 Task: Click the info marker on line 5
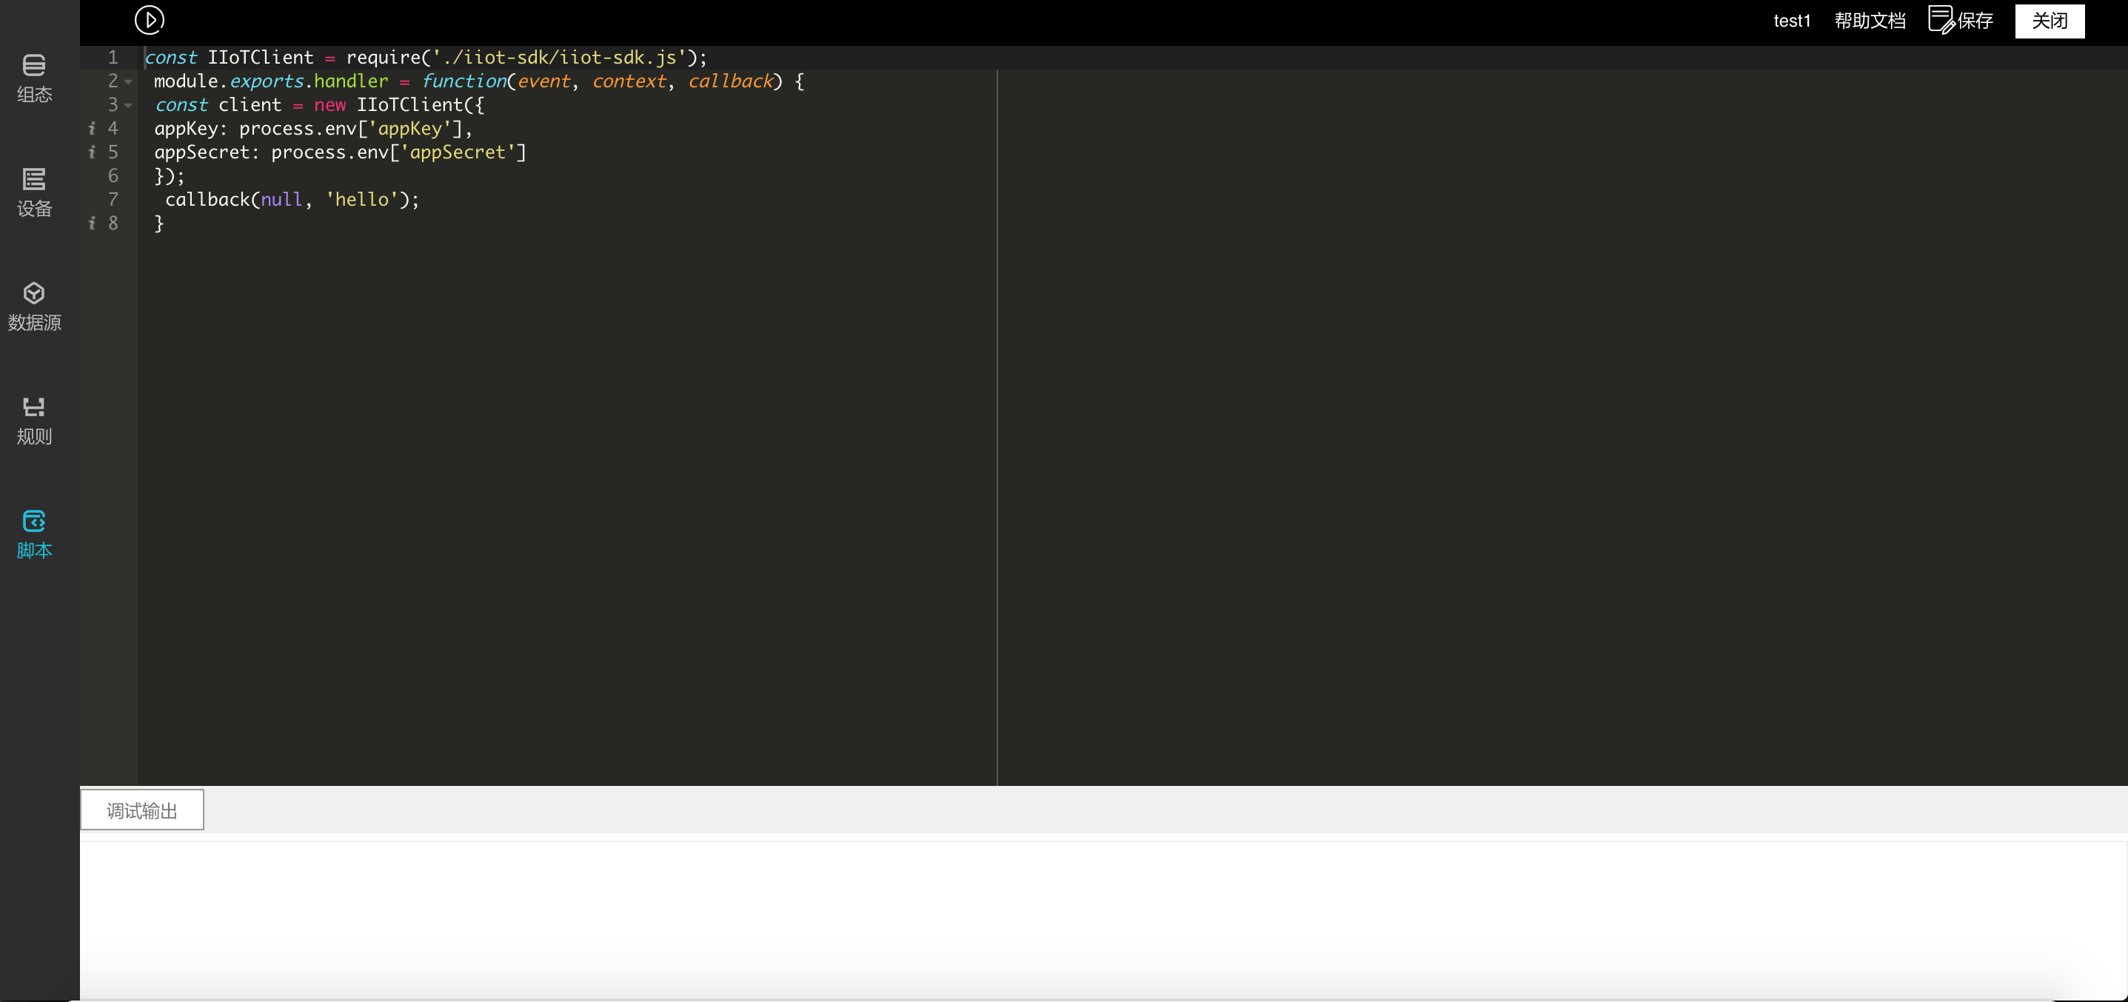92,152
